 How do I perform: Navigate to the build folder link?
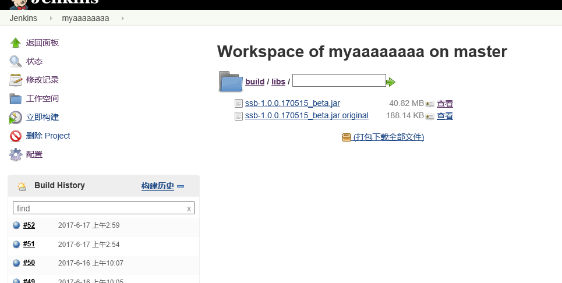255,82
